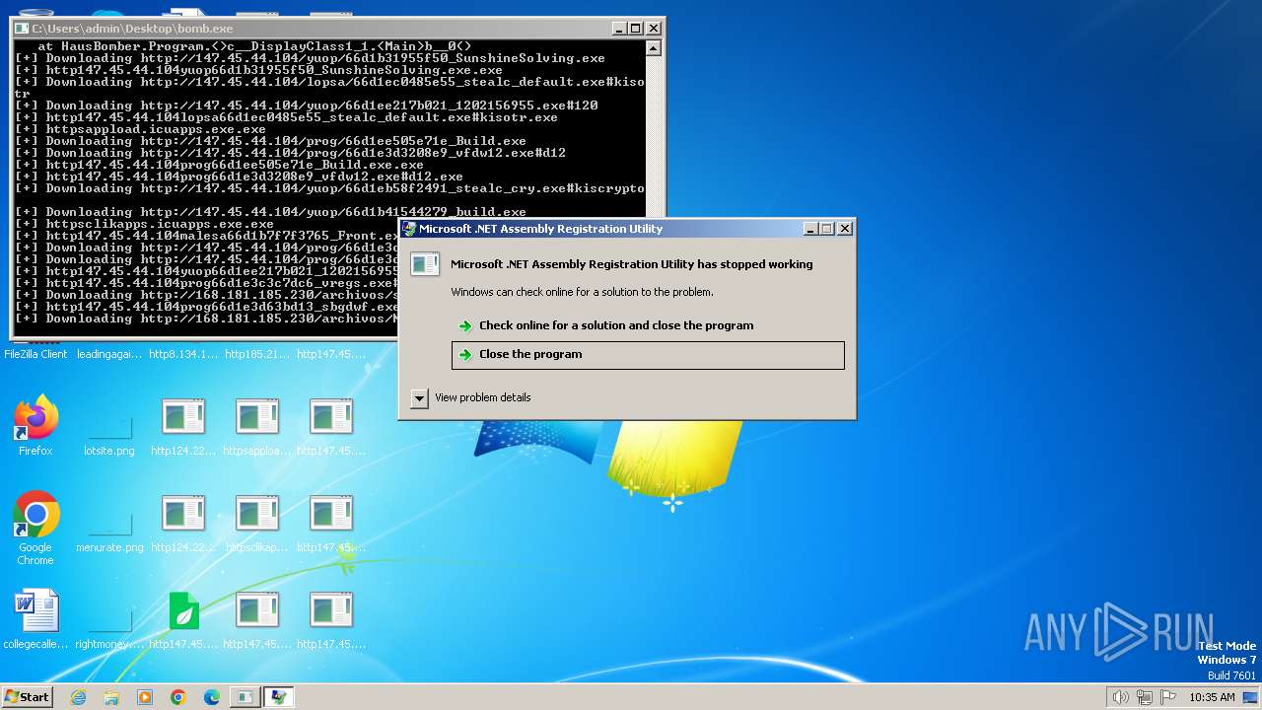Image resolution: width=1262 pixels, height=710 pixels.
Task: Click the console line starting 'at HausBomber.Program'
Action: (254, 46)
